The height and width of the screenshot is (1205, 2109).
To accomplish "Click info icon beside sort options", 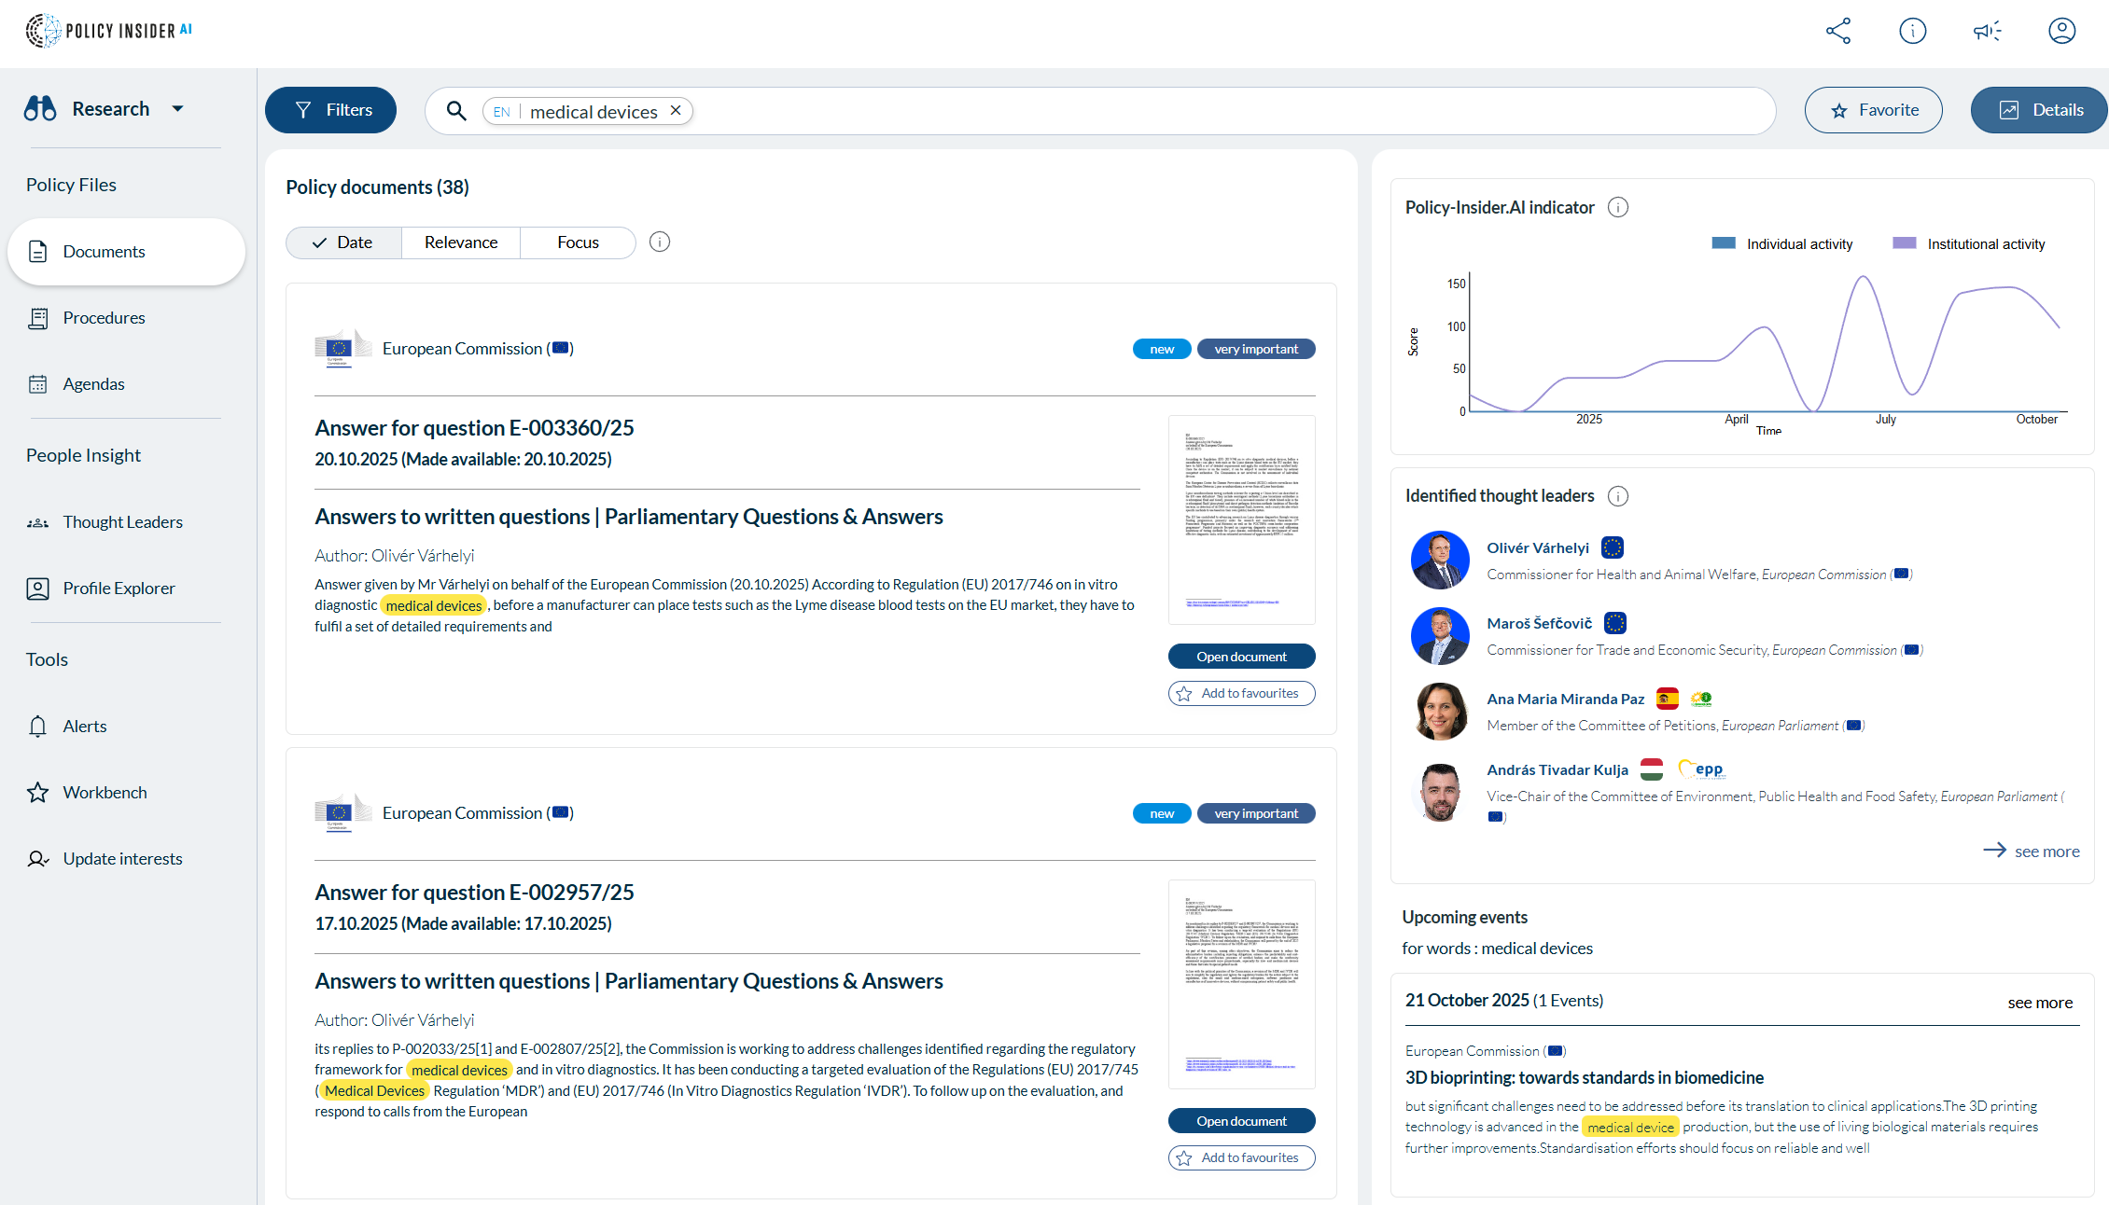I will click(660, 242).
